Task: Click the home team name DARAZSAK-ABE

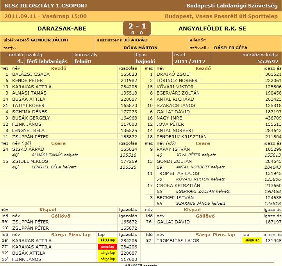Action: coord(62,29)
